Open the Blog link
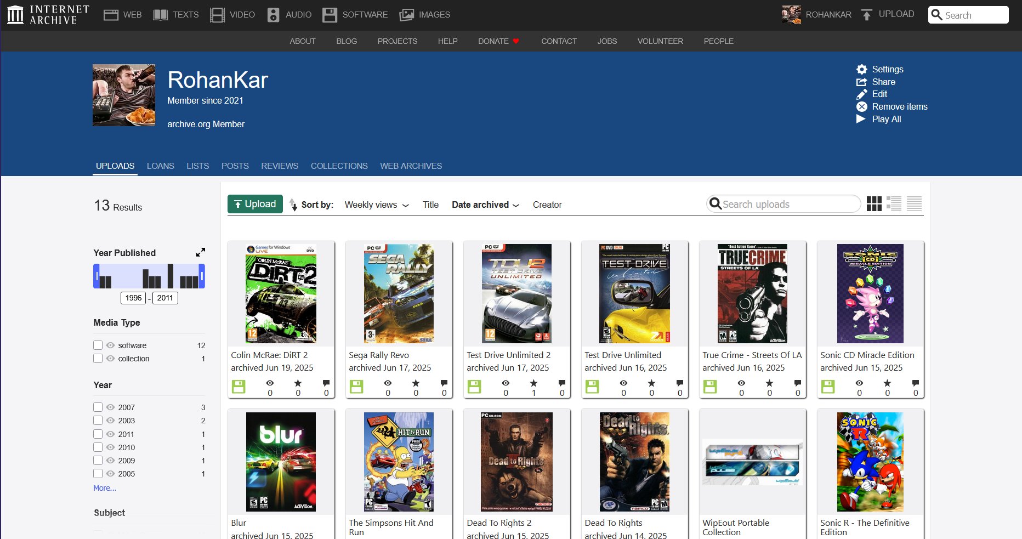Image resolution: width=1022 pixels, height=539 pixels. pyautogui.click(x=347, y=41)
